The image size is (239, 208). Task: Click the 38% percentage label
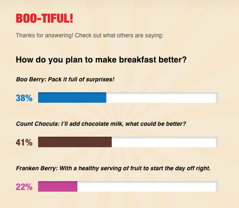[24, 98]
